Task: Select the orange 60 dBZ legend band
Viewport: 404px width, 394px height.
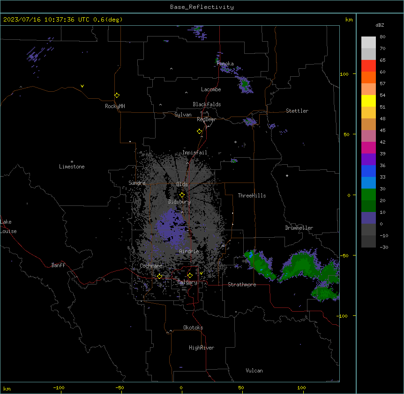Action: tap(368, 77)
